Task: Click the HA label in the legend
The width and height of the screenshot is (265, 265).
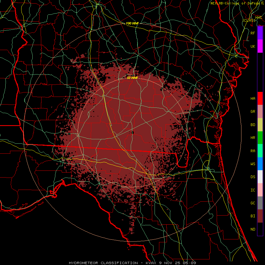Action: point(253,98)
